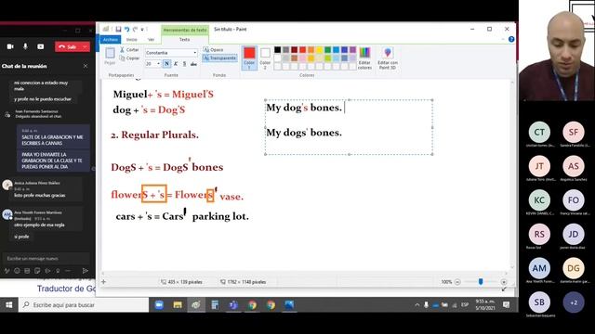The height and width of the screenshot is (334, 595).
Task: Open the Editar colores dialog
Action: 364,58
